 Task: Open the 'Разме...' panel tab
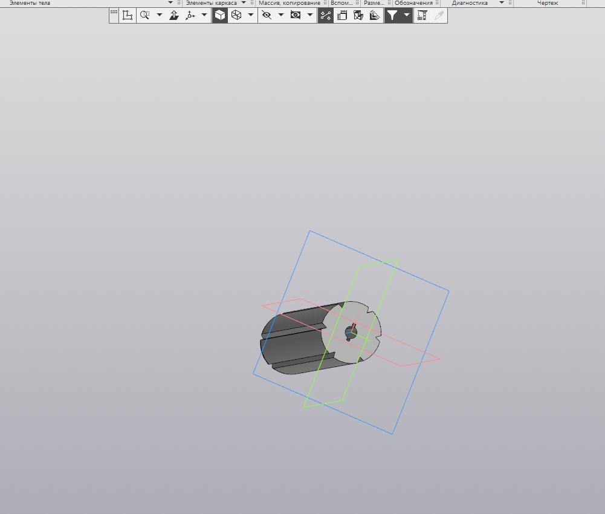pos(374,2)
